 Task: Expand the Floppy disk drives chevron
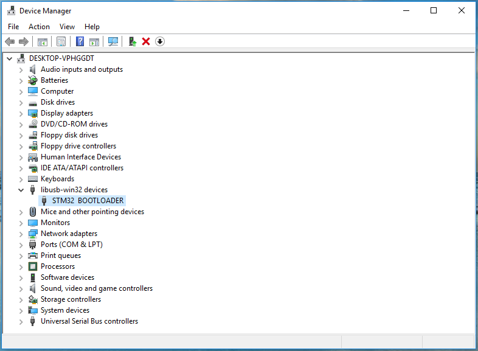pos(21,136)
